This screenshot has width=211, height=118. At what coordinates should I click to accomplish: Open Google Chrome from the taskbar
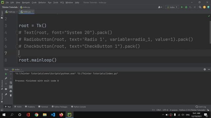[x=37, y=115]
